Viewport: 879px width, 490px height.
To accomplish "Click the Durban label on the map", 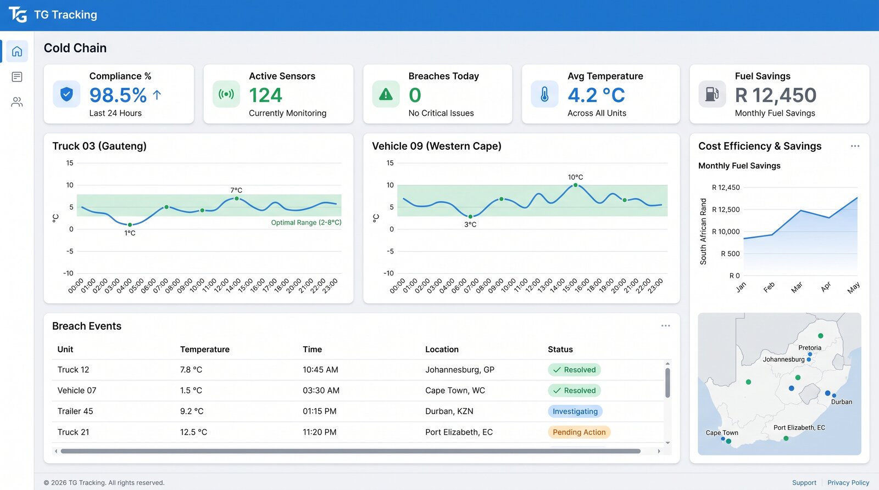I will pyautogui.click(x=842, y=402).
